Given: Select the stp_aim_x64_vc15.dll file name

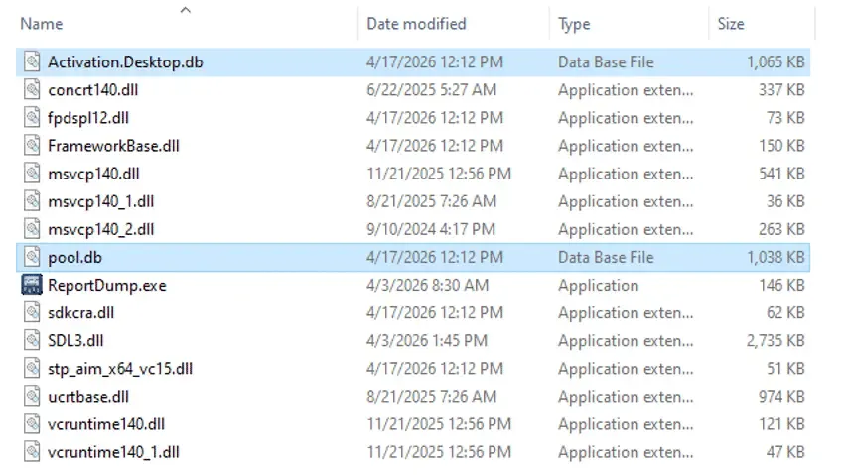Looking at the screenshot, I should (120, 369).
